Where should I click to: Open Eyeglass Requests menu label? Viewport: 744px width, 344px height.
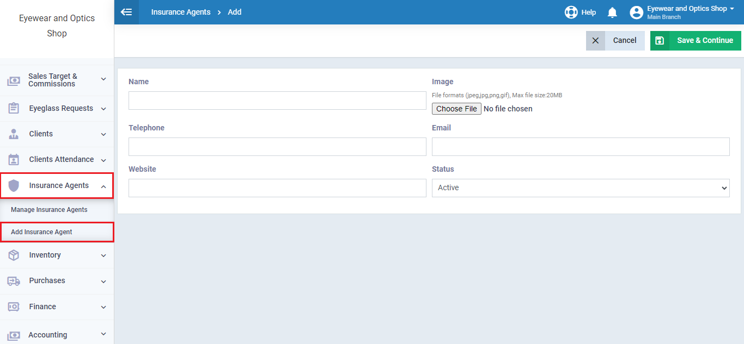pyautogui.click(x=61, y=108)
